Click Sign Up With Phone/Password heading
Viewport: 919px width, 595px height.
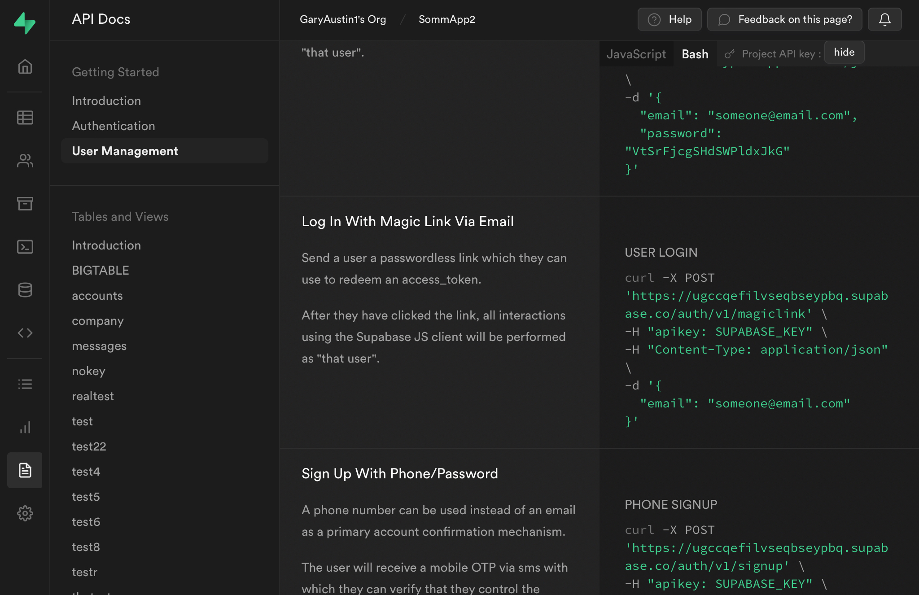click(x=399, y=473)
